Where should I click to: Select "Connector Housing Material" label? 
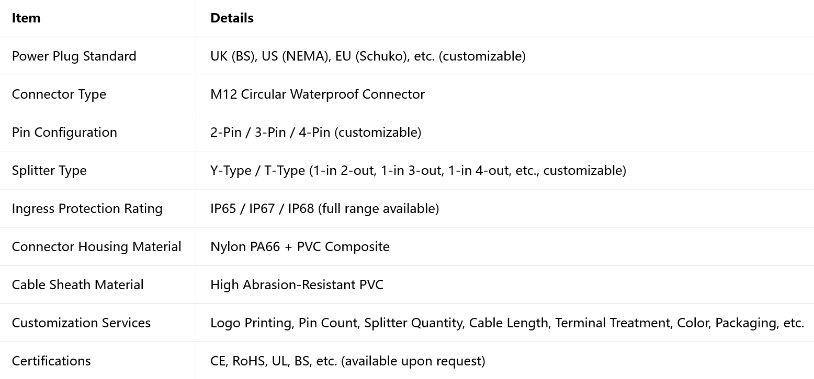pyautogui.click(x=97, y=247)
